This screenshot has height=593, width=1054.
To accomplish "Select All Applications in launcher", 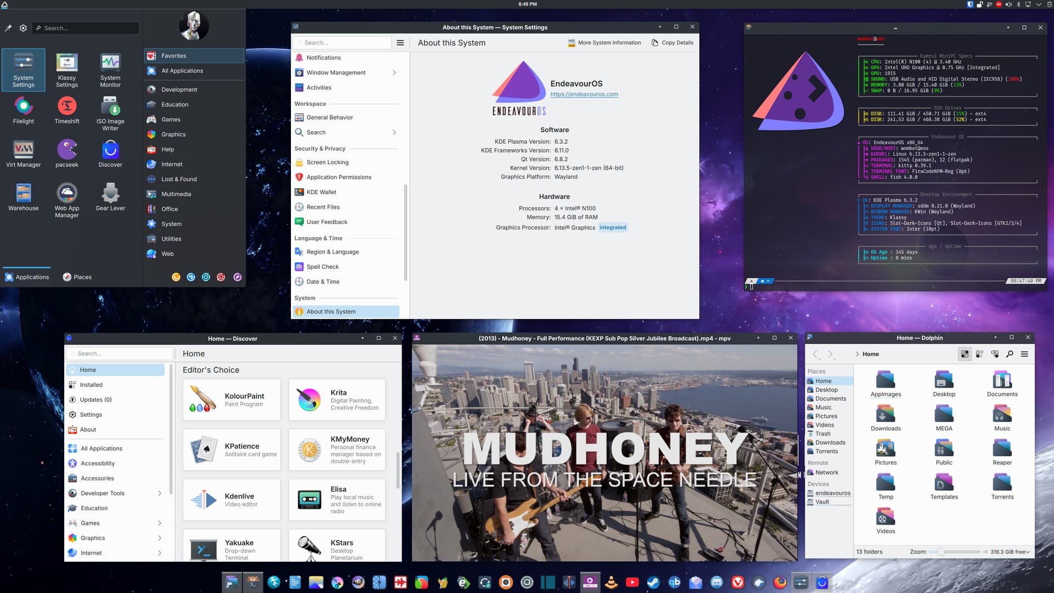I will tap(194, 71).
